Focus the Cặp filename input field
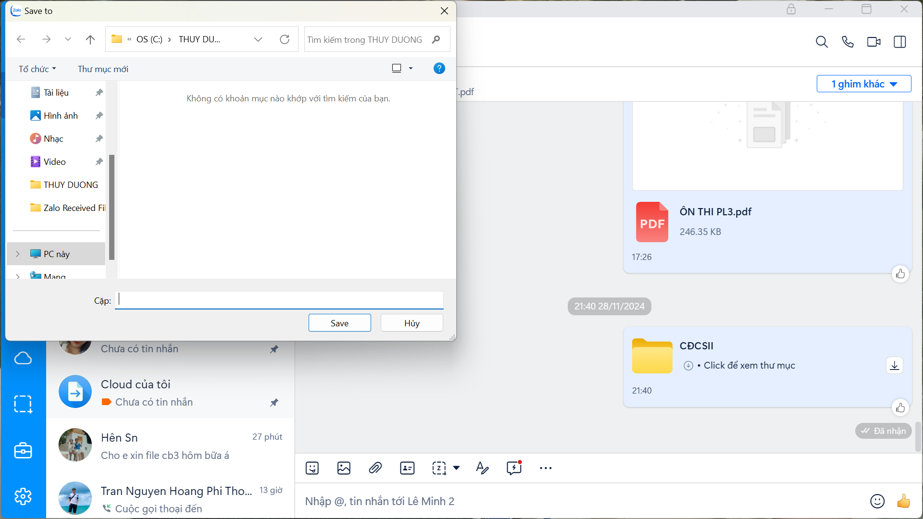The width and height of the screenshot is (923, 519). click(x=279, y=300)
